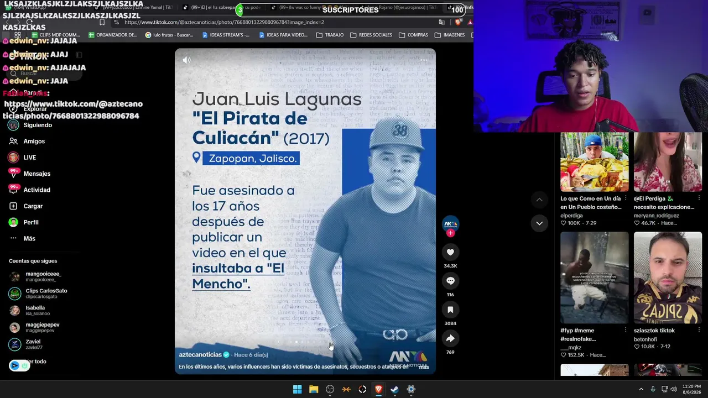Open Mensajes in the TikTok sidebar
The width and height of the screenshot is (708, 398).
pyautogui.click(x=30, y=174)
